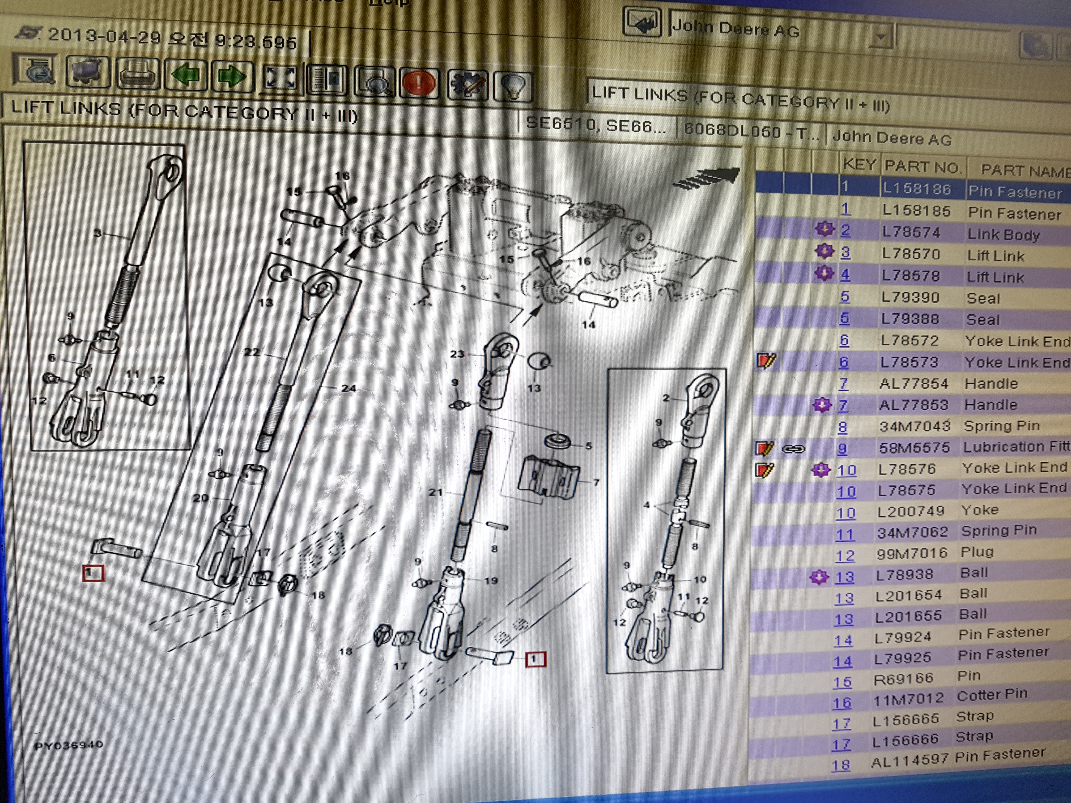Screen dimensions: 1071x803
Task: Click chain link icon on Lubrication Fitting row
Action: click(794, 450)
